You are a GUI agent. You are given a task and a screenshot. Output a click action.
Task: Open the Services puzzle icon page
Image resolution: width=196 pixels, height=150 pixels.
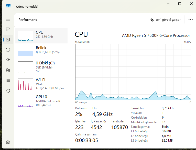[8, 91]
